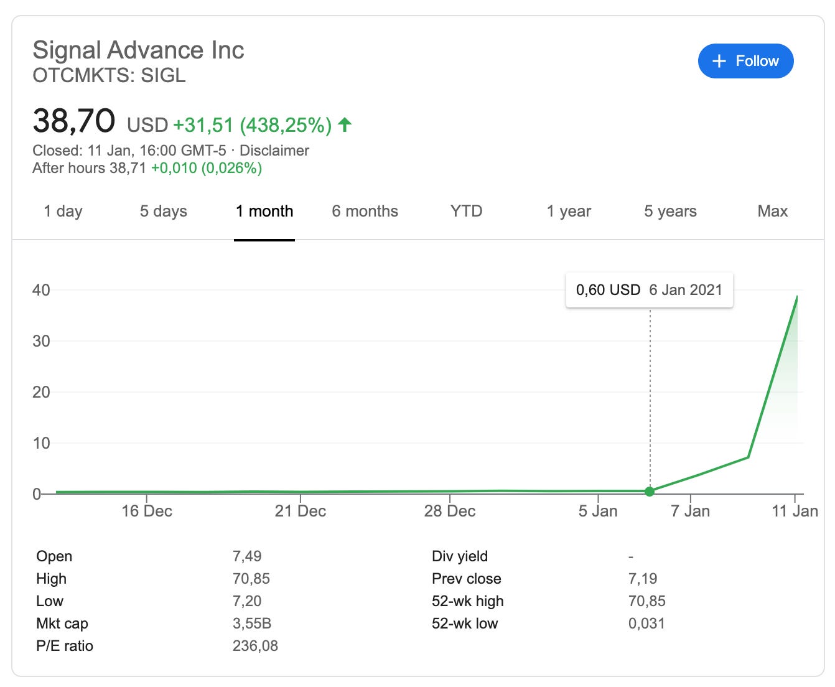Click the 28 Dec axis label

(x=450, y=511)
